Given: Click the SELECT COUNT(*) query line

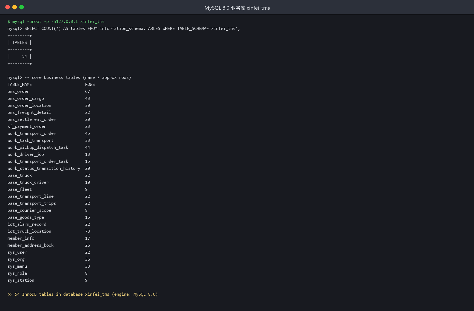Looking at the screenshot, I should pyautogui.click(x=124, y=29).
